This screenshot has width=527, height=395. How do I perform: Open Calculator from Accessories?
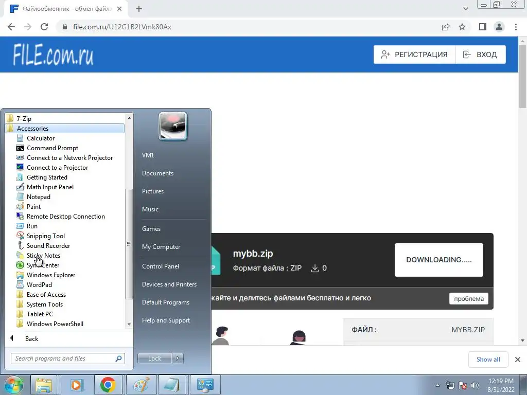[41, 138]
